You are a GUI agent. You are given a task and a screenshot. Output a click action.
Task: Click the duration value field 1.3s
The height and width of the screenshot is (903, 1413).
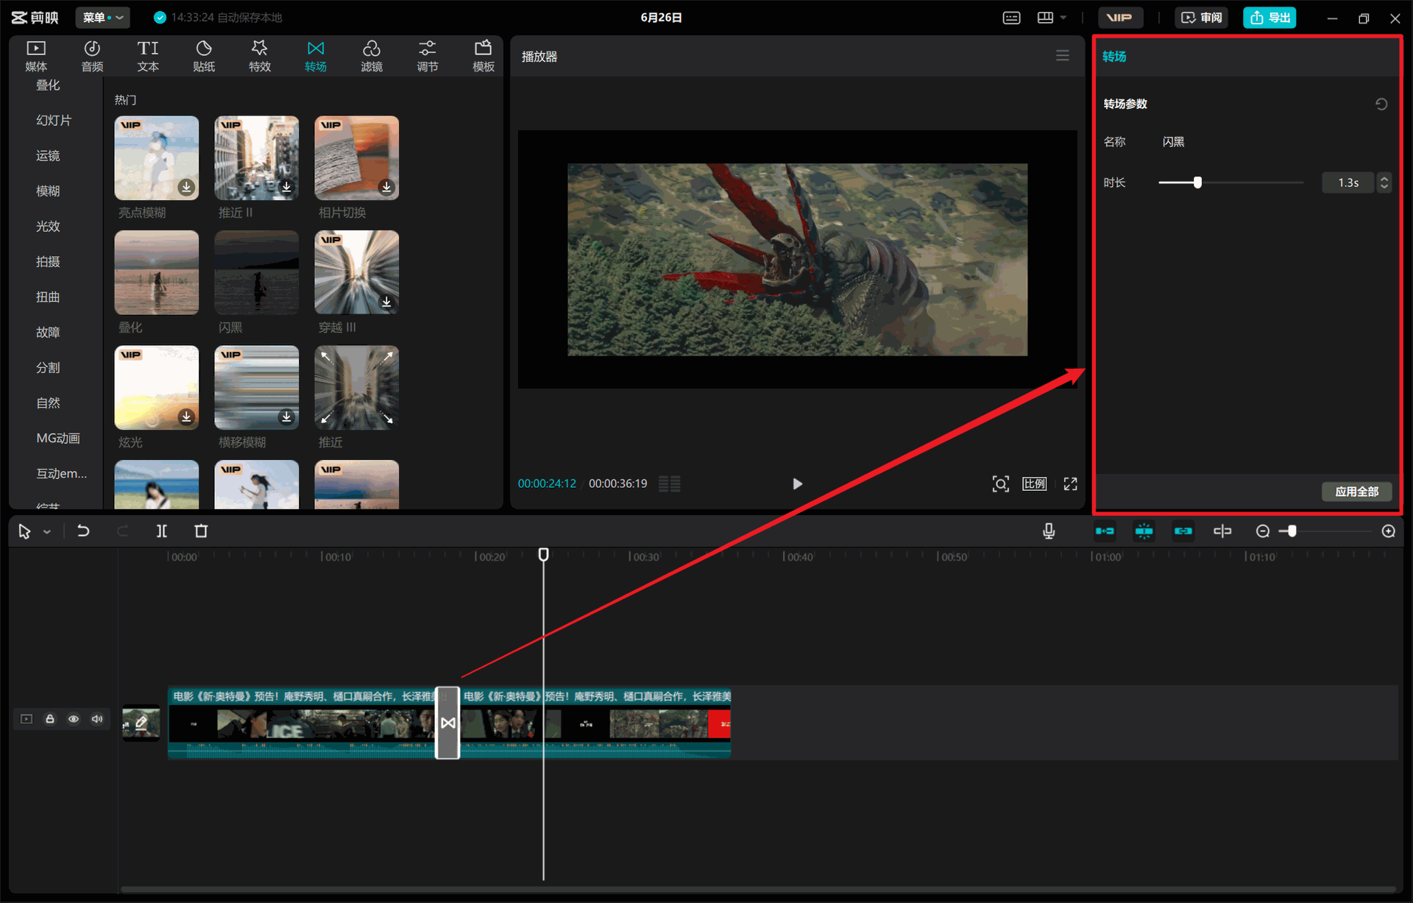pos(1348,183)
